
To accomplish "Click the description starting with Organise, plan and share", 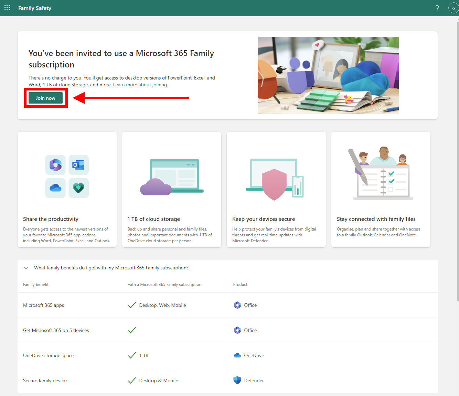I will pos(378,232).
